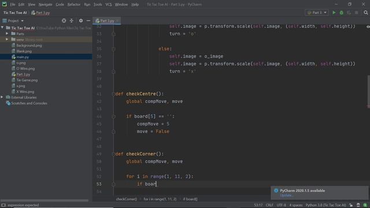Click checkCorner() breadcrumb at editor bottom

point(127,199)
